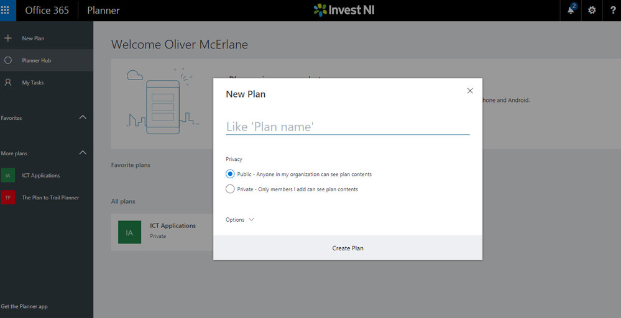Image resolution: width=621 pixels, height=318 pixels.
Task: Select the Private privacy option
Action: 230,189
